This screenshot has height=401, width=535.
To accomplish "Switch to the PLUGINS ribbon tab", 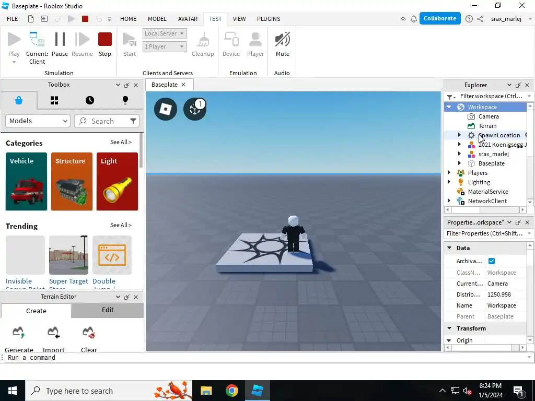I will point(269,19).
